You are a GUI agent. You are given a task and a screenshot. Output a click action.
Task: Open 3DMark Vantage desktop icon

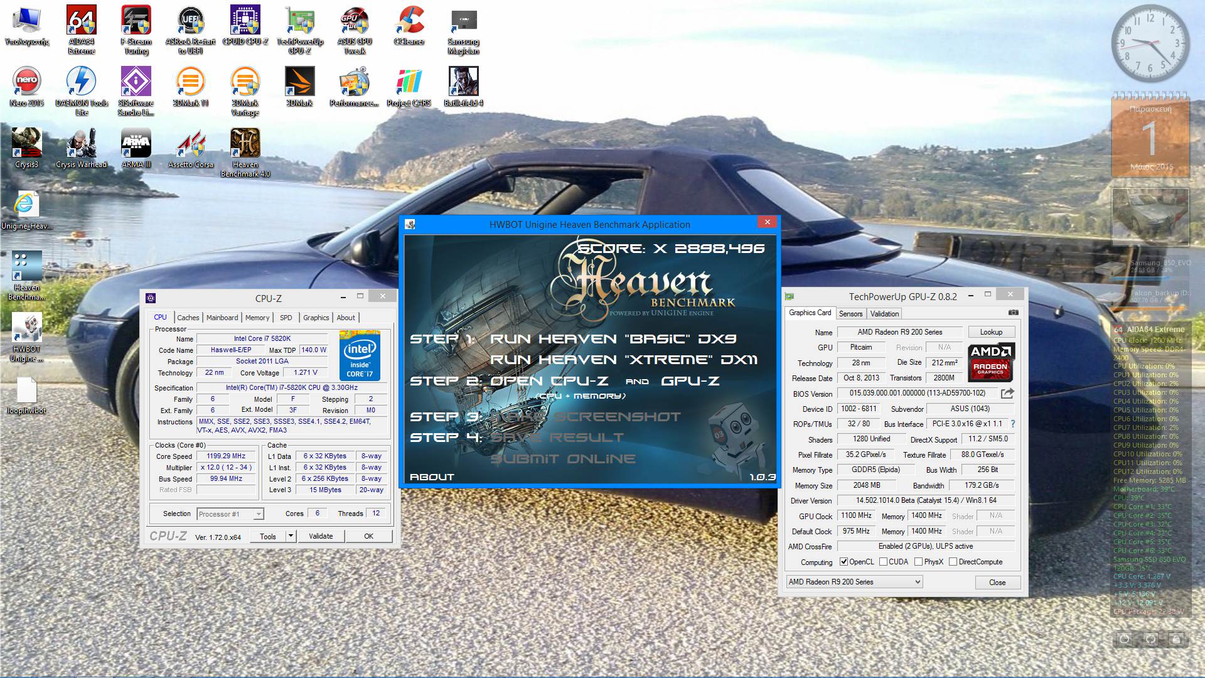[x=245, y=91]
